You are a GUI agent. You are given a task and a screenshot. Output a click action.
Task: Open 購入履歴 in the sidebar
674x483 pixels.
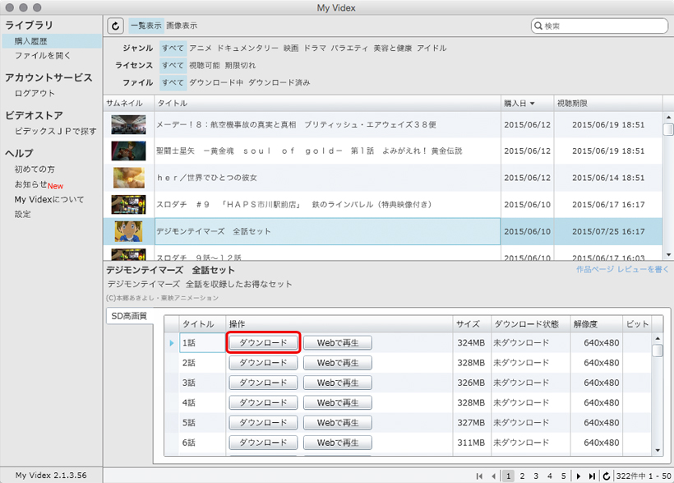coord(52,41)
